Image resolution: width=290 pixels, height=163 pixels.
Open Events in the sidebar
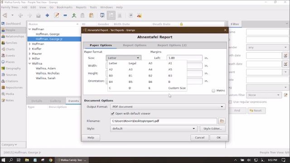coord(8,56)
